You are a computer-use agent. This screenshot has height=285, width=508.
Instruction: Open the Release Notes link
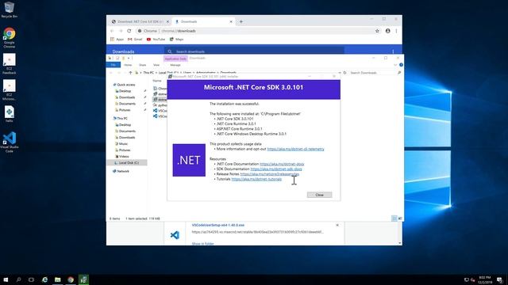270,174
